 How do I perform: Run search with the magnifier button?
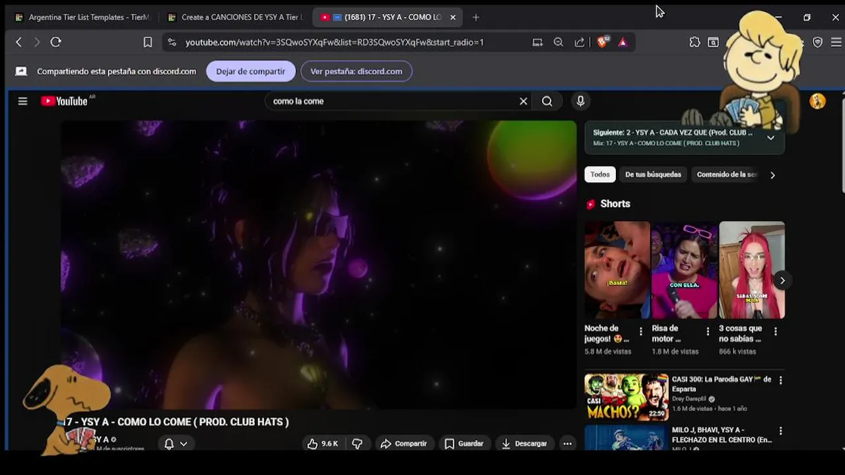547,101
